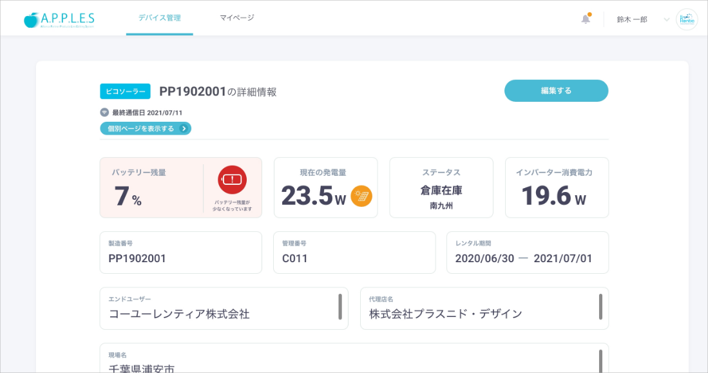Viewport: 708px width, 373px height.
Task: Open the マイページ tab
Action: (x=236, y=18)
